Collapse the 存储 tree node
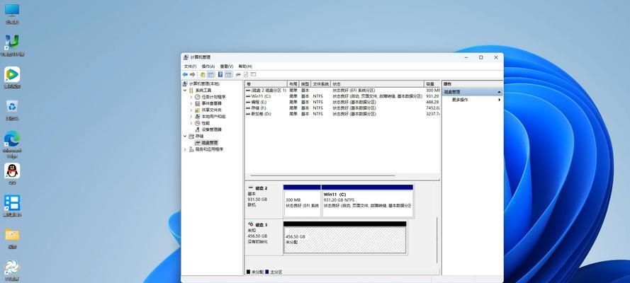Screen dimensions: 630x283 tap(185, 137)
